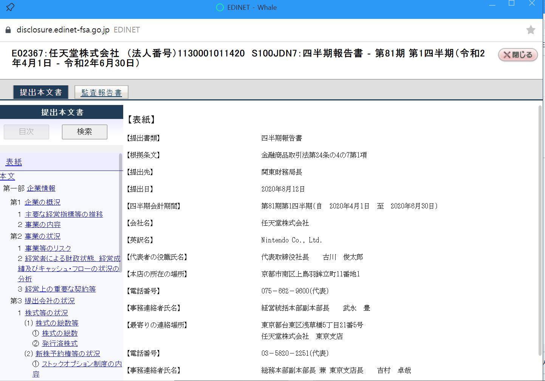This screenshot has width=545, height=381.
Task: Open the 企業情報 link
Action: pyautogui.click(x=41, y=188)
